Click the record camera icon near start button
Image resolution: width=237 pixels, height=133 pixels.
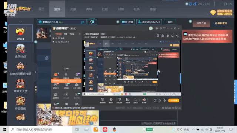tap(155, 100)
